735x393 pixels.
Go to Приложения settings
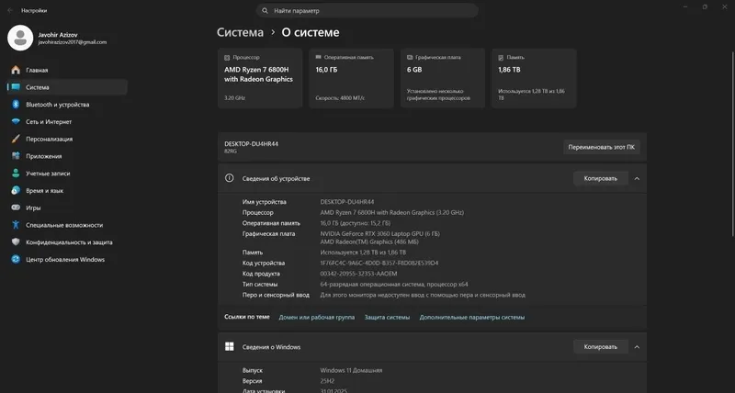pos(67,156)
